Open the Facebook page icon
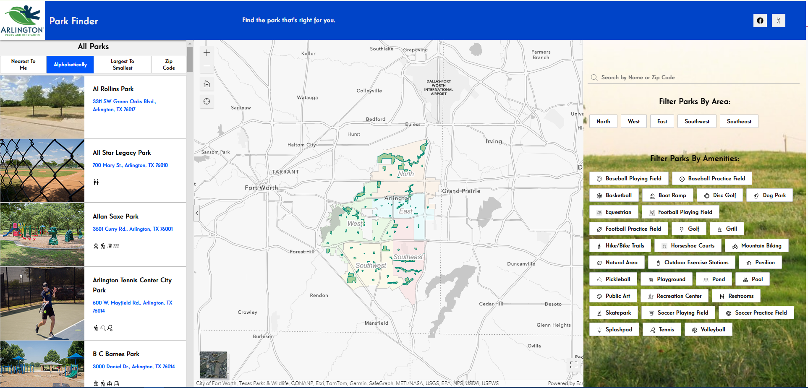Viewport: 808px width, 388px height. coord(760,20)
